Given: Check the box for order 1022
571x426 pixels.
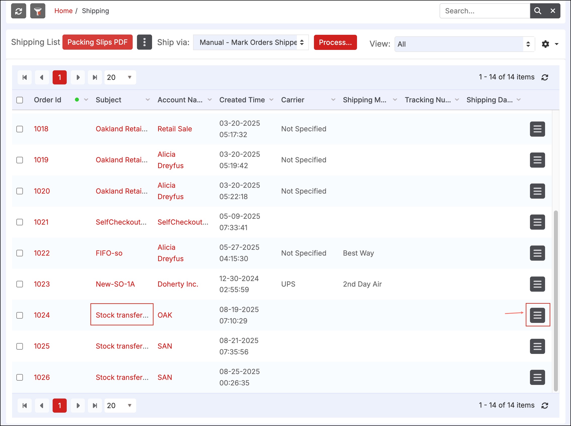Looking at the screenshot, I should [x=20, y=253].
